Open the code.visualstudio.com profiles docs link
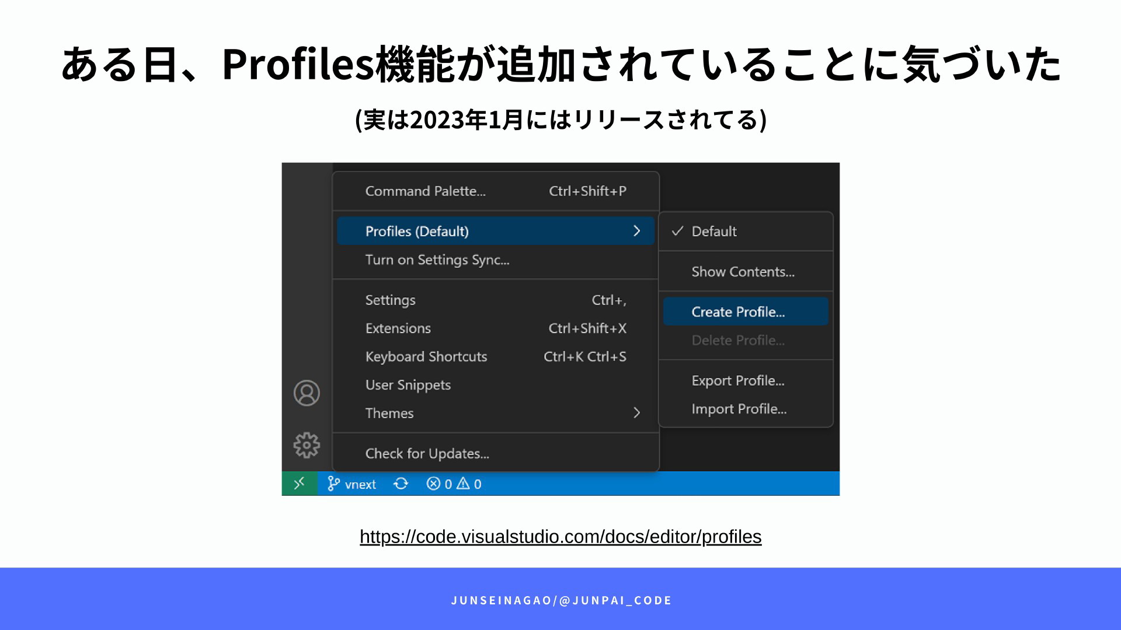1121x630 pixels. (x=560, y=537)
